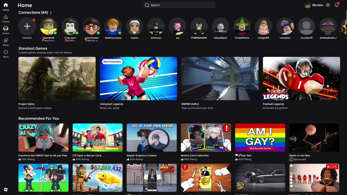The width and height of the screenshot is (347, 195).
Task: Open the LIVE game thumbnail
Action: coord(314,178)
